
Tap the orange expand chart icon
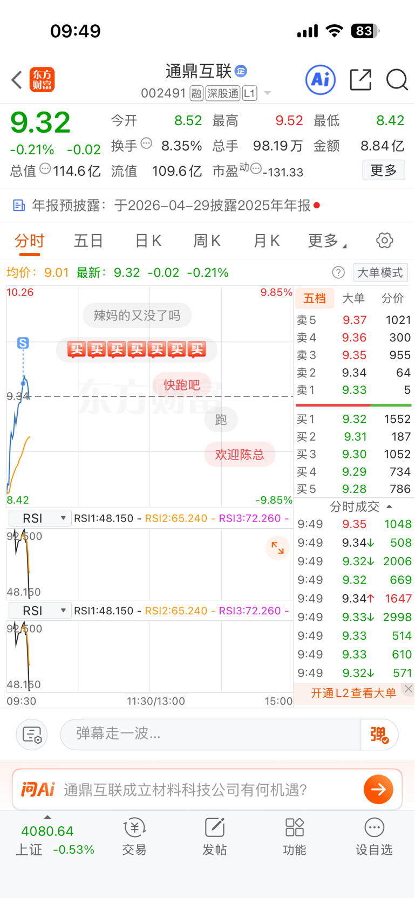278,548
